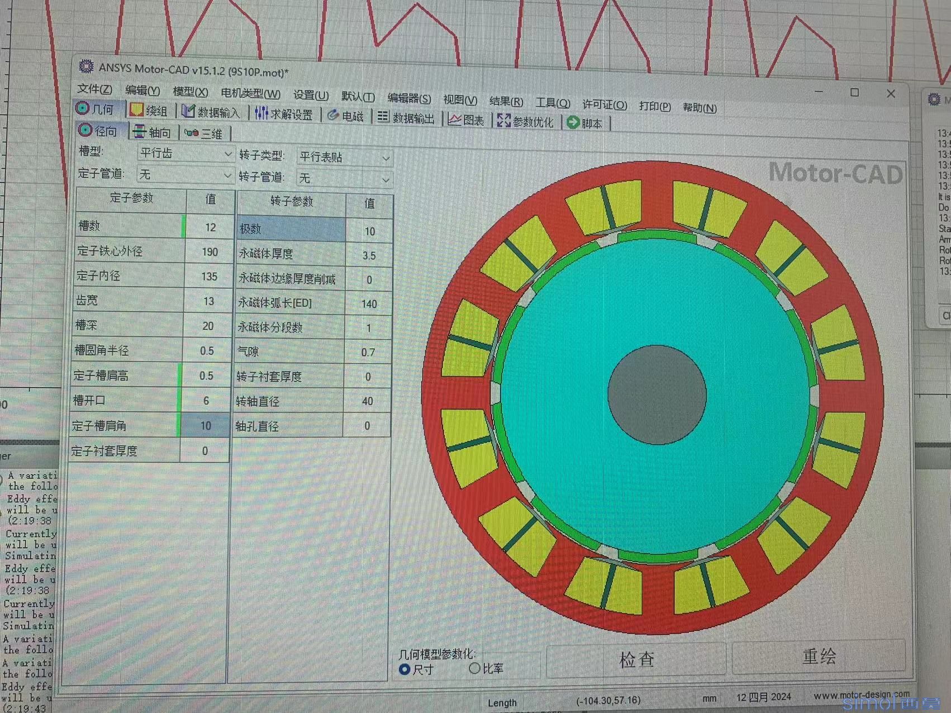Click the gray shaft in motor drawing

click(657, 394)
